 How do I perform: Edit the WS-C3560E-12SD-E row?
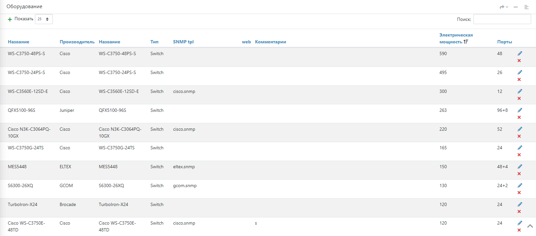(x=520, y=91)
